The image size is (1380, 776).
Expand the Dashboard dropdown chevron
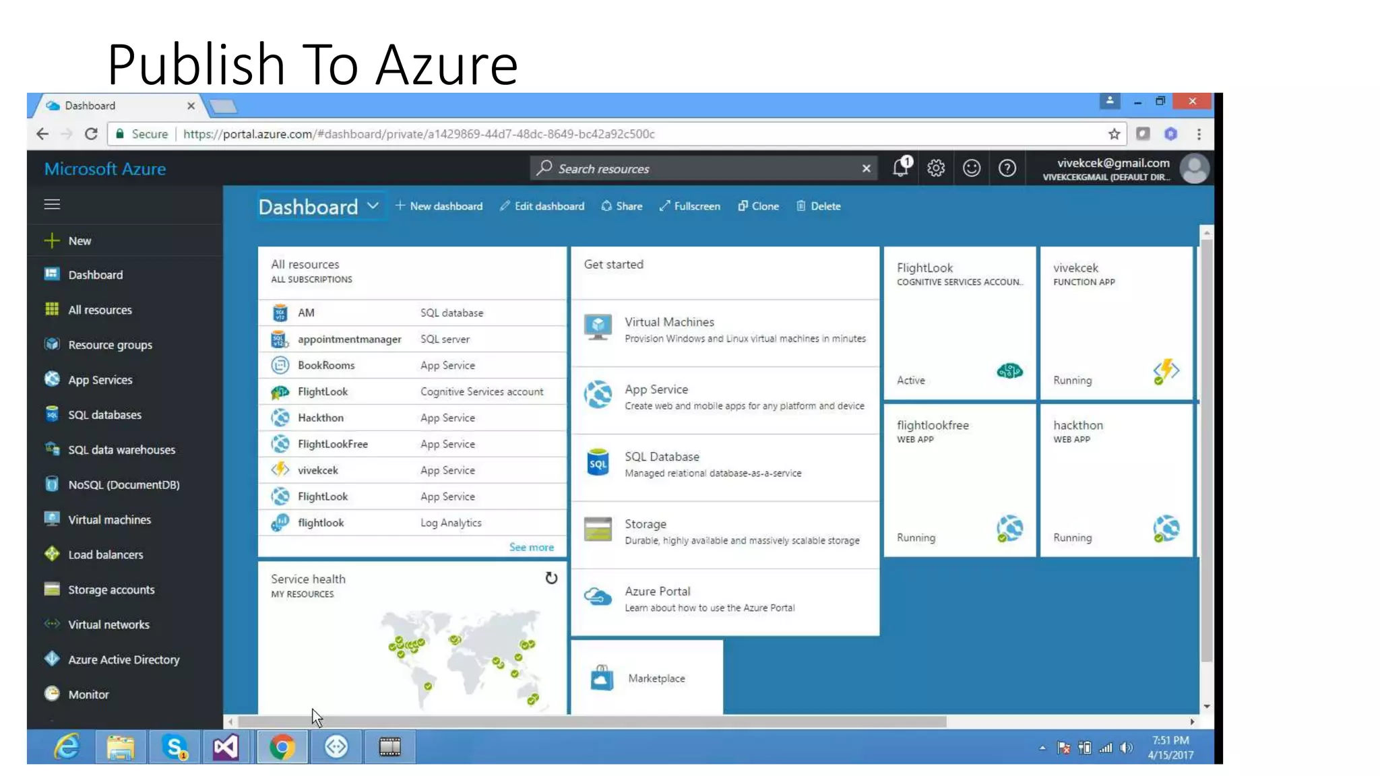[373, 205]
